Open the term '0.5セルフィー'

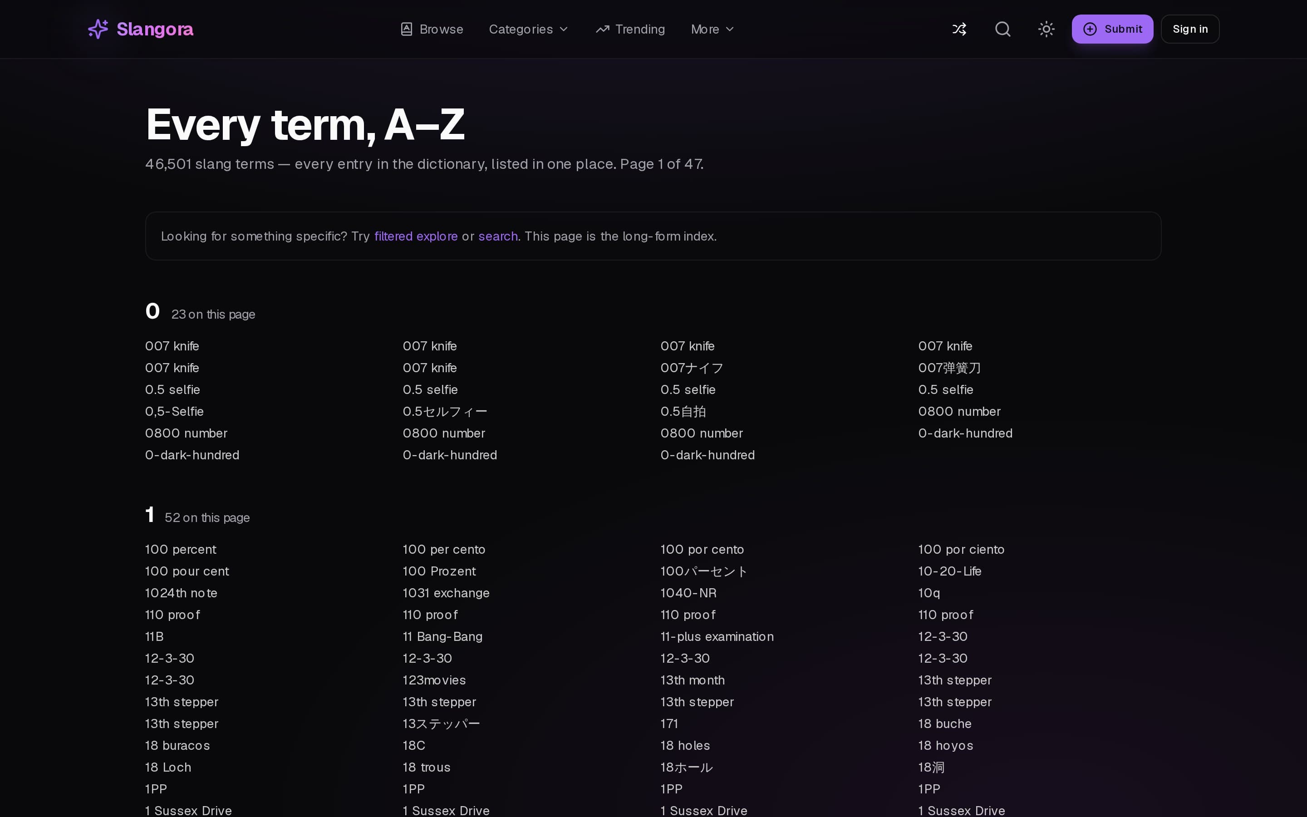click(x=445, y=412)
